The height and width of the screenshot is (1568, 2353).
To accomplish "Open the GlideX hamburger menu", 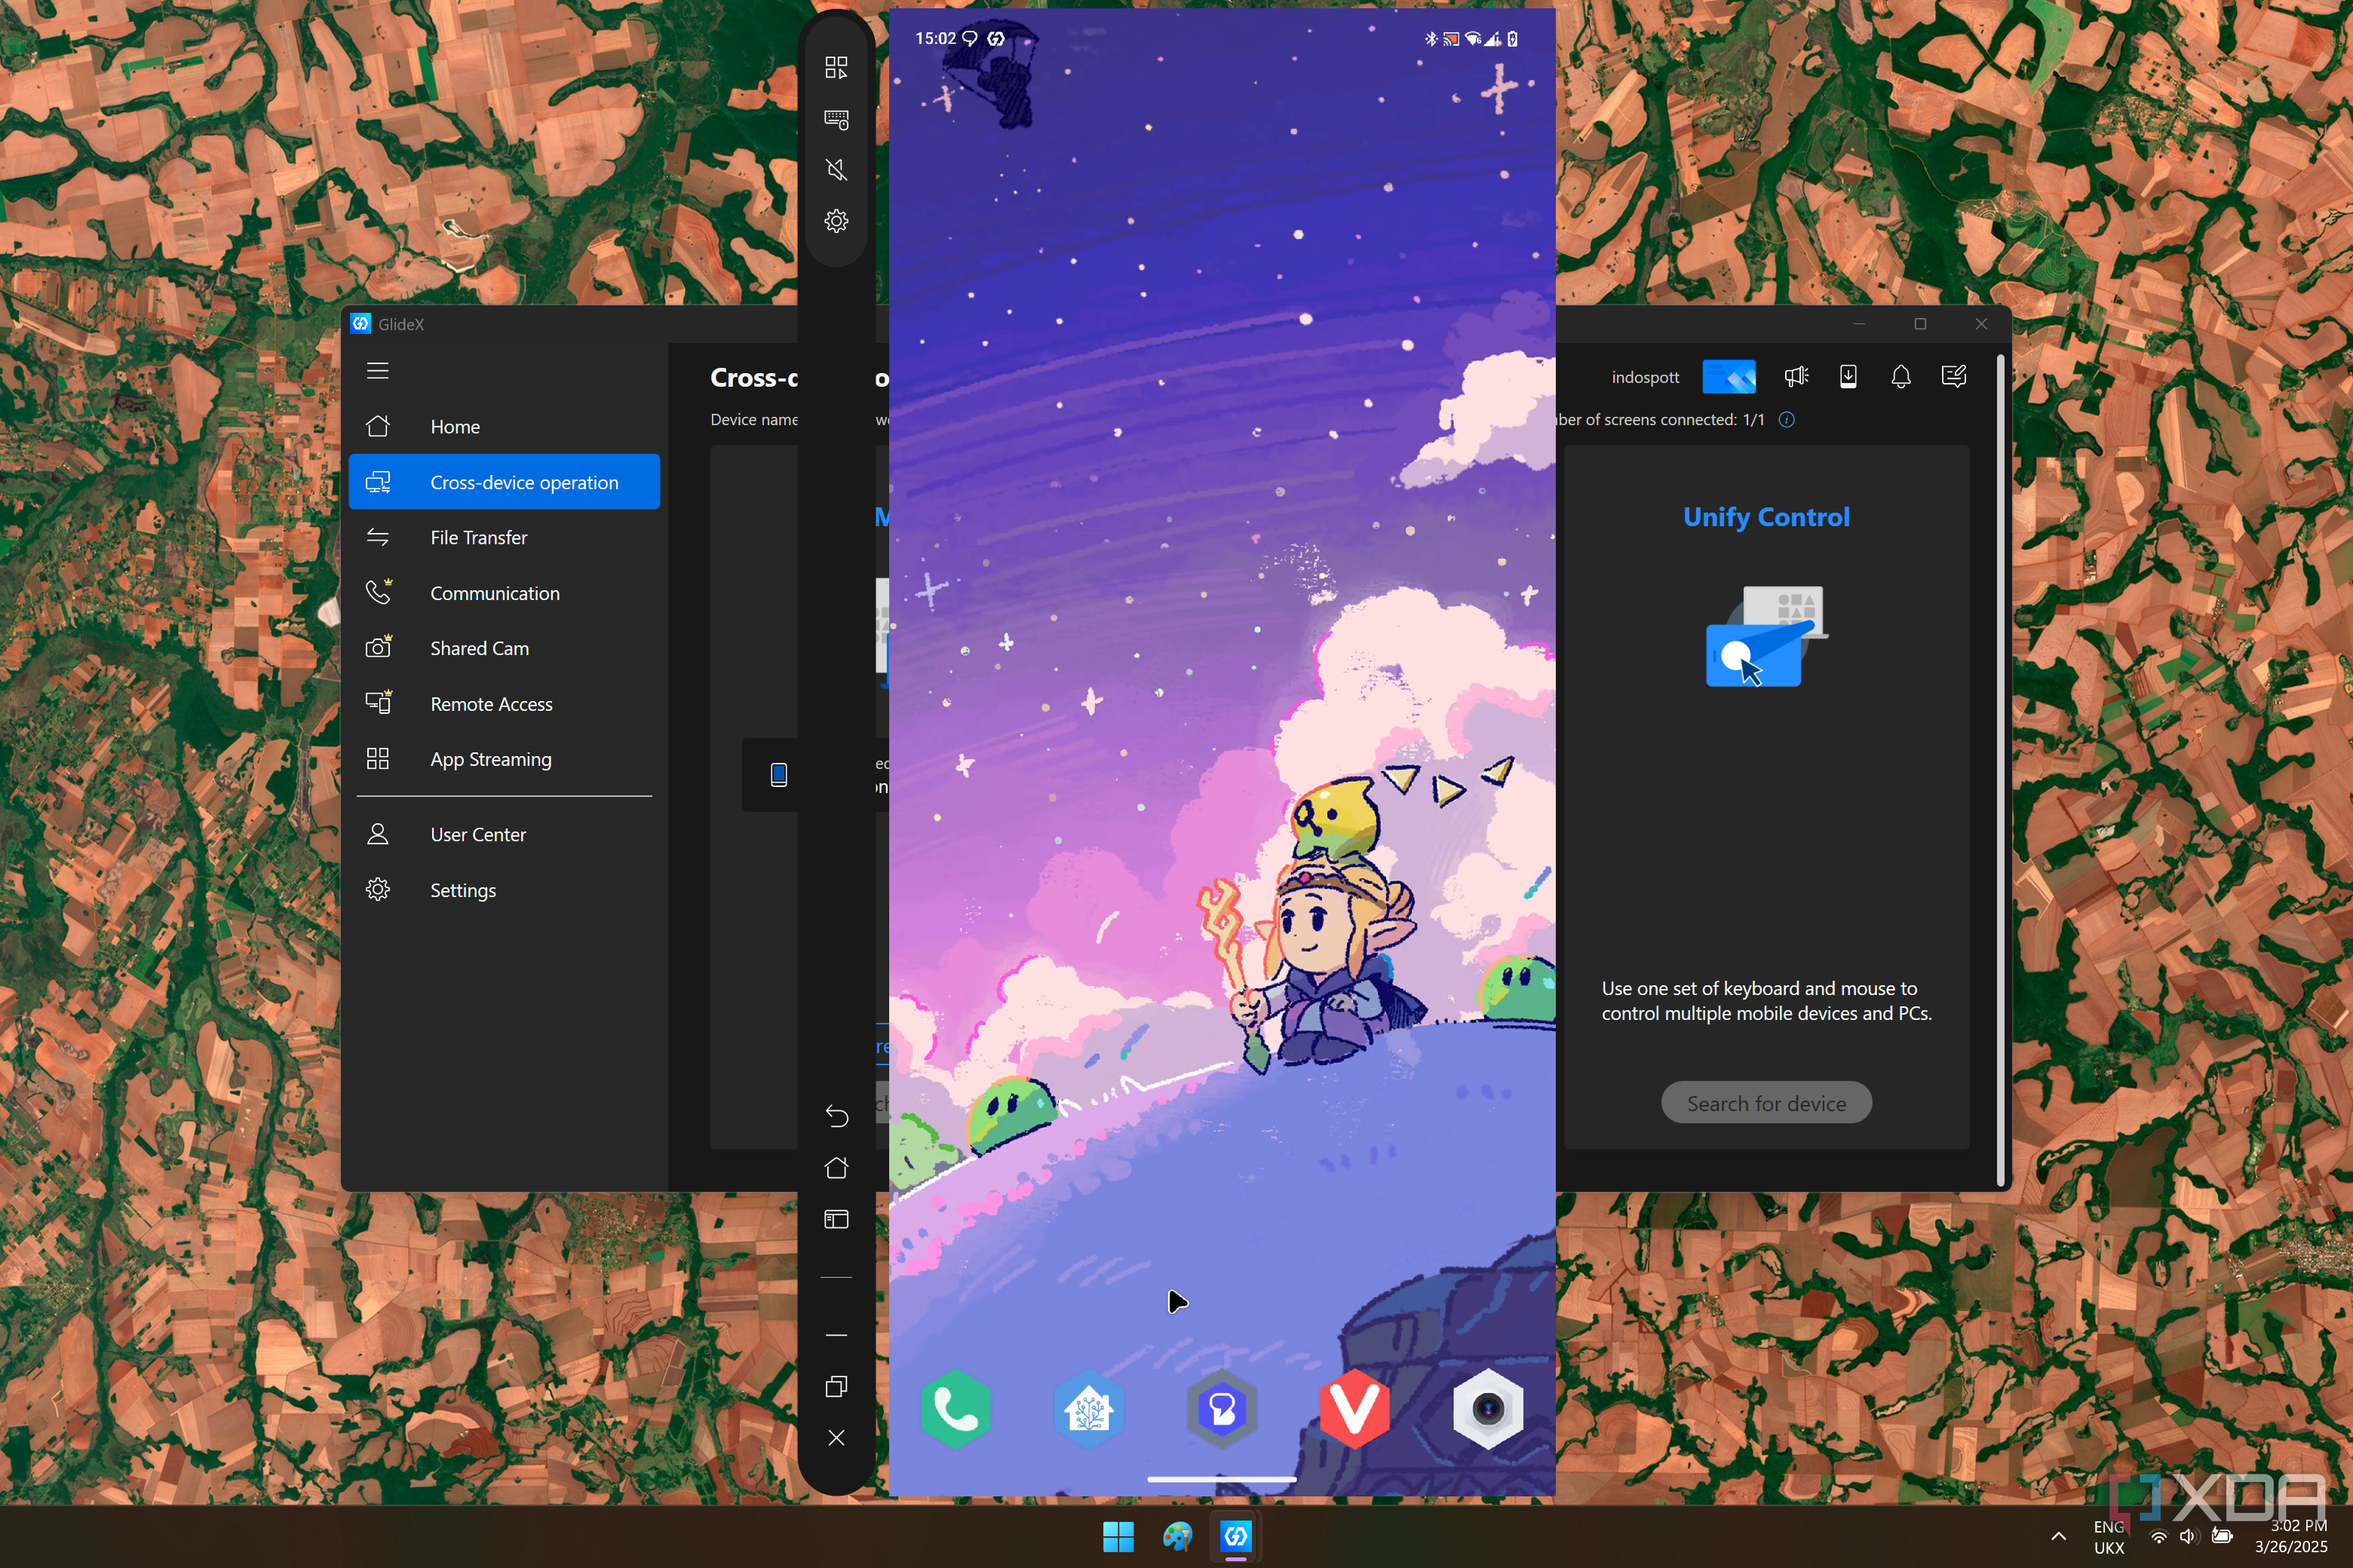I will pos(377,371).
